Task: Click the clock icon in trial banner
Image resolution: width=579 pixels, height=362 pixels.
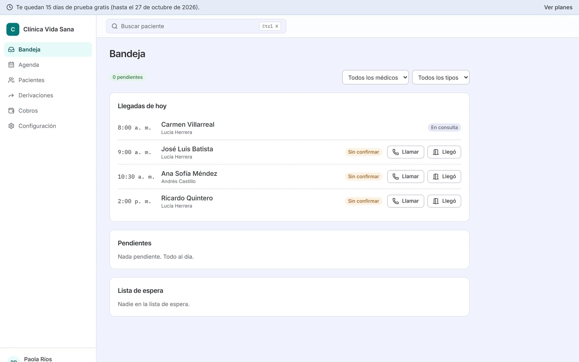Action: [10, 7]
